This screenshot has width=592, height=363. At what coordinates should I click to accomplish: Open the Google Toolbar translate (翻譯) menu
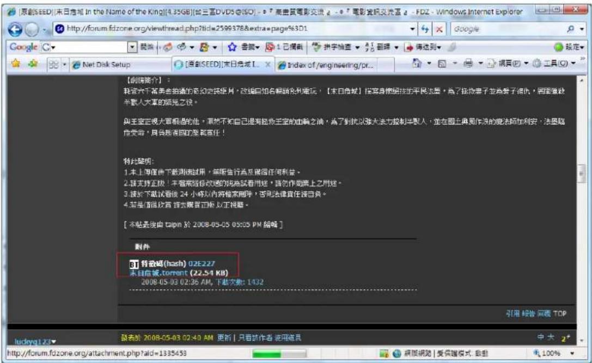click(x=382, y=47)
